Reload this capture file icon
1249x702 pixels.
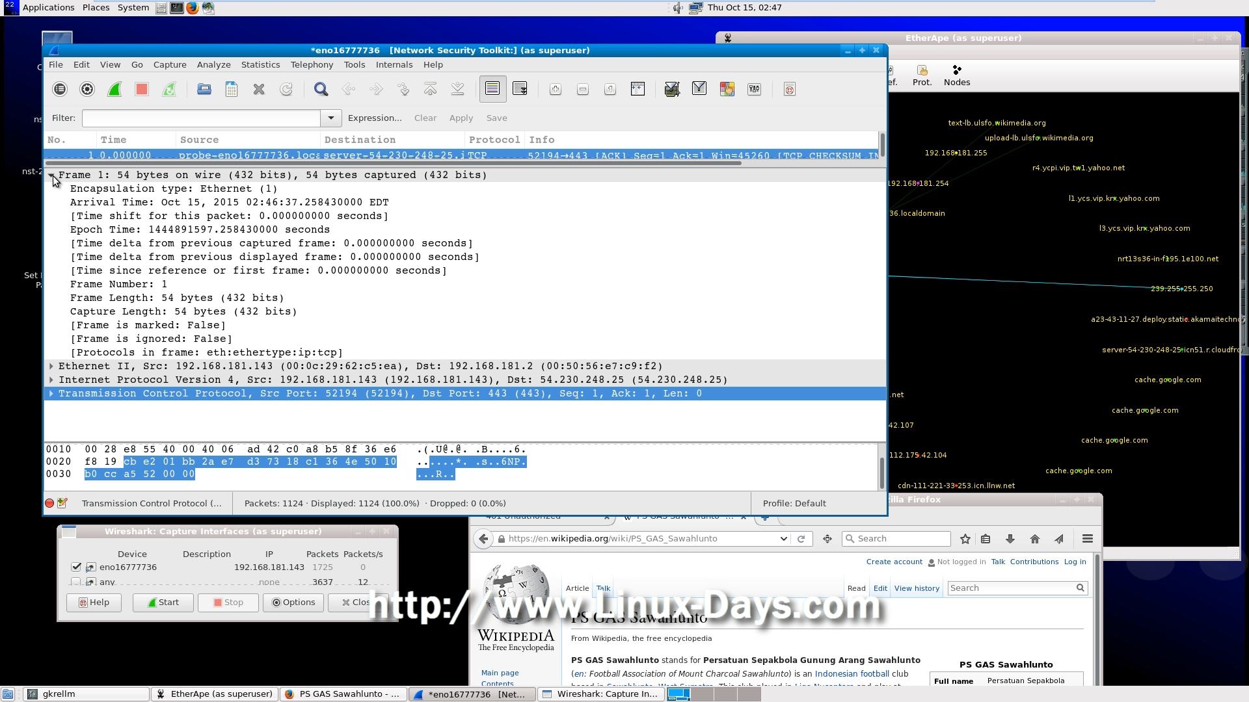(286, 89)
